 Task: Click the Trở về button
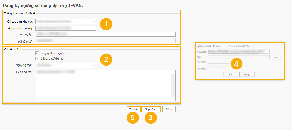tap(133, 109)
